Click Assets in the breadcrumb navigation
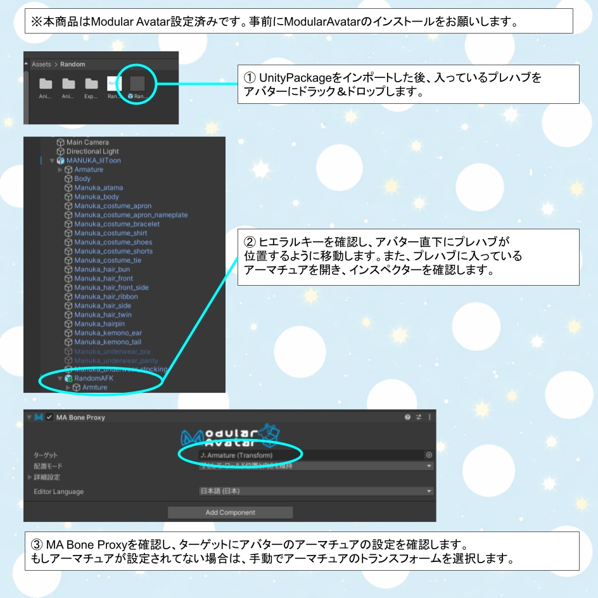 point(41,64)
